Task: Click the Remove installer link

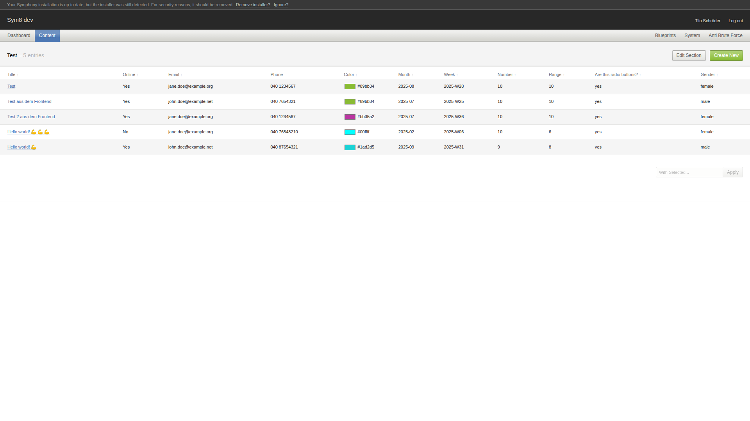Action: [253, 5]
